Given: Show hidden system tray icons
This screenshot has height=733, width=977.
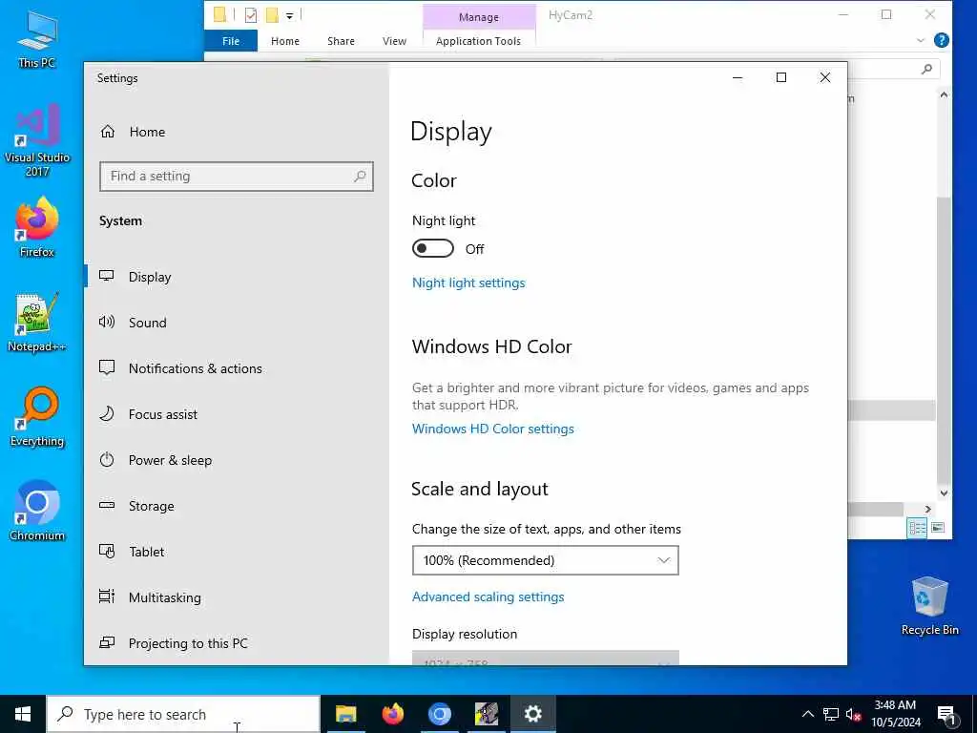Looking at the screenshot, I should click(807, 714).
